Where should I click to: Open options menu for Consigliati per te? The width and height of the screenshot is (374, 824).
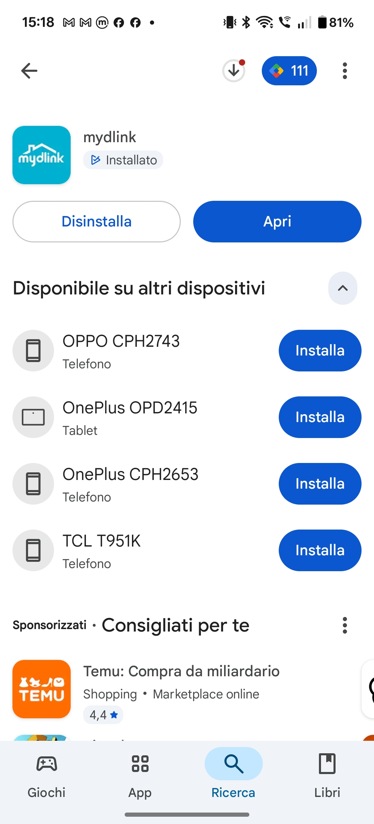pyautogui.click(x=345, y=625)
